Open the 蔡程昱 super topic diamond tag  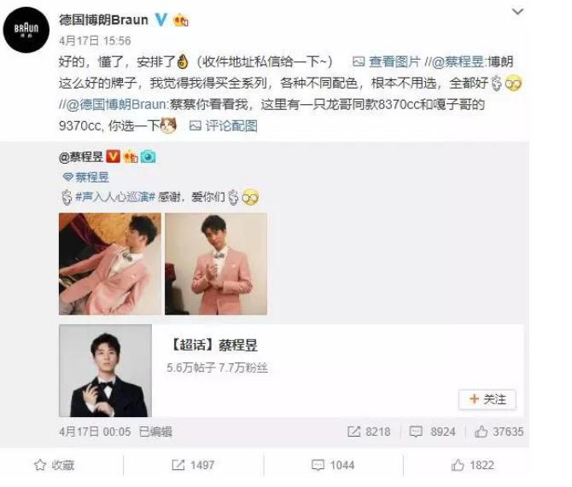point(86,177)
